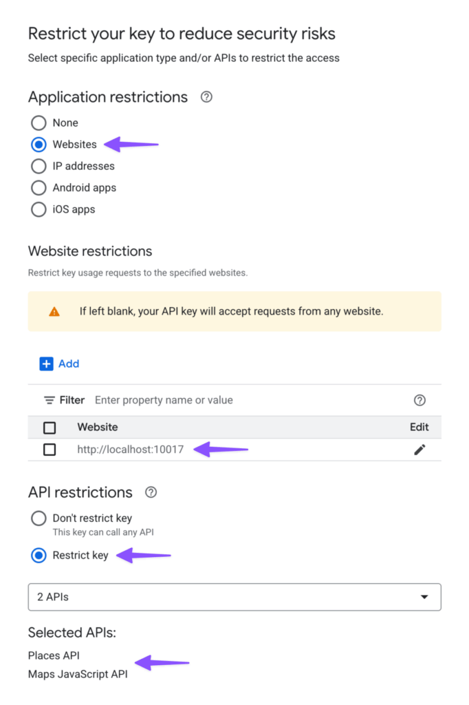Screen dimensions: 469x705
Task: Click the plus icon to add website
Action: point(46,364)
